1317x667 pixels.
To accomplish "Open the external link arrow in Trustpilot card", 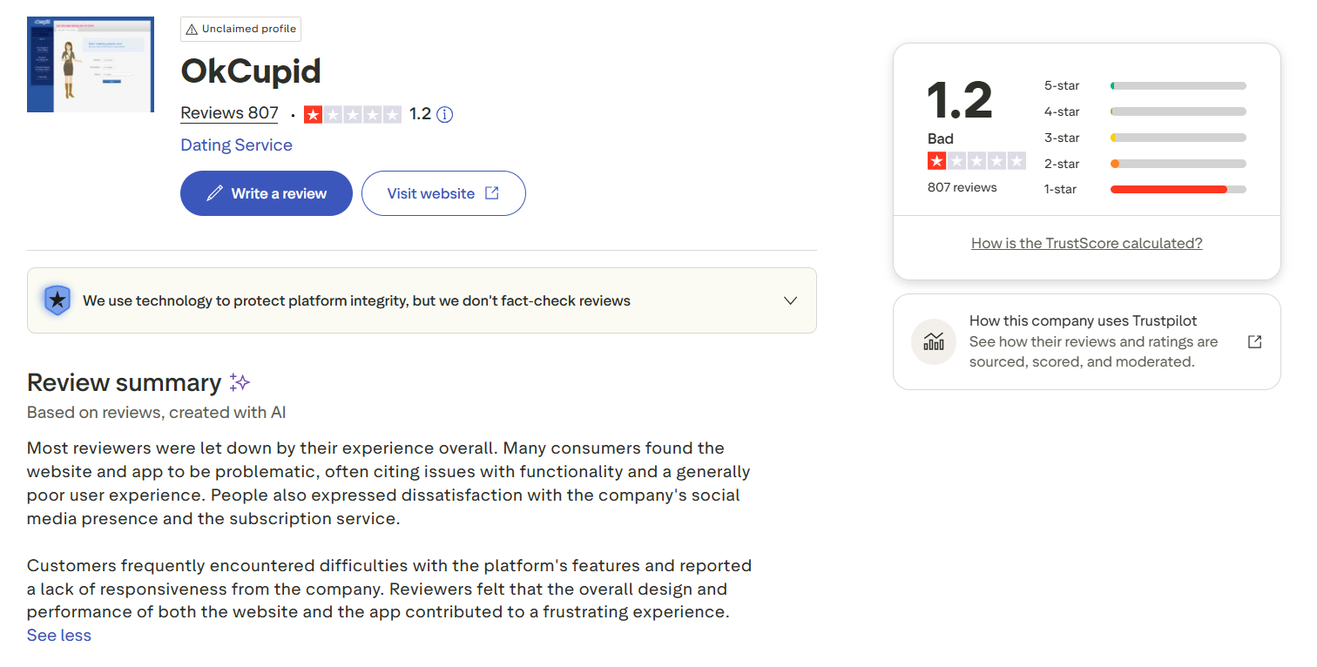I will [x=1254, y=341].
